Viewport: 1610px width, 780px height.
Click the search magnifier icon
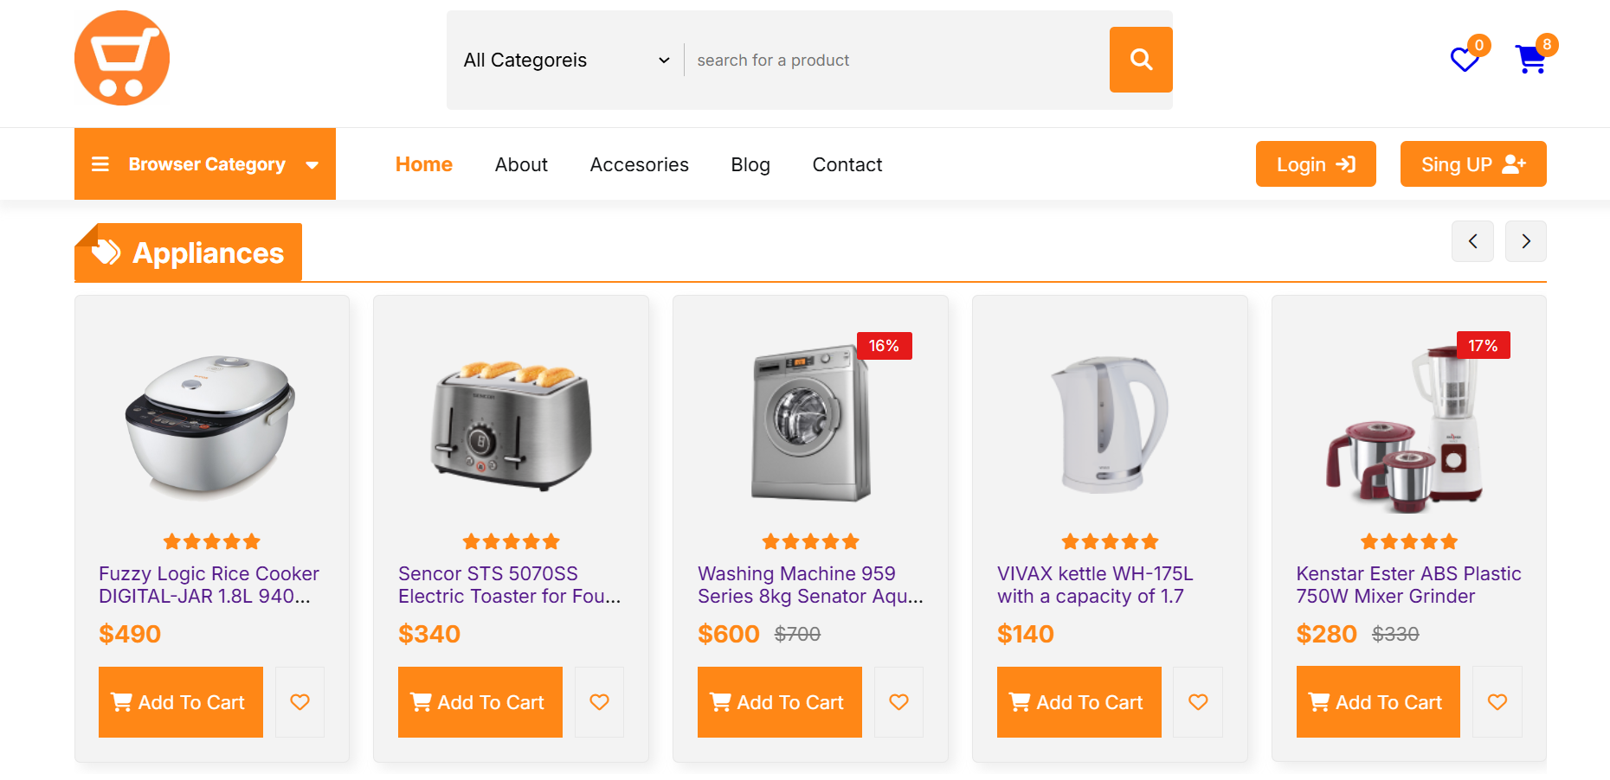click(x=1140, y=60)
